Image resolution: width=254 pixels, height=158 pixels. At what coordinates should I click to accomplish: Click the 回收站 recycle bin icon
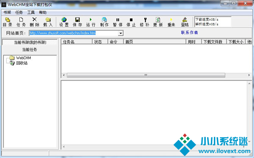pyautogui.click(x=12, y=63)
